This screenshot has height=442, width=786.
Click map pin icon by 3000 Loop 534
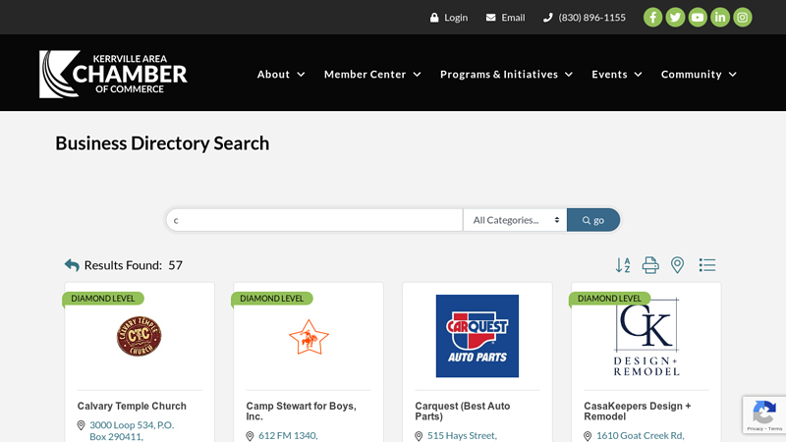pyautogui.click(x=81, y=425)
